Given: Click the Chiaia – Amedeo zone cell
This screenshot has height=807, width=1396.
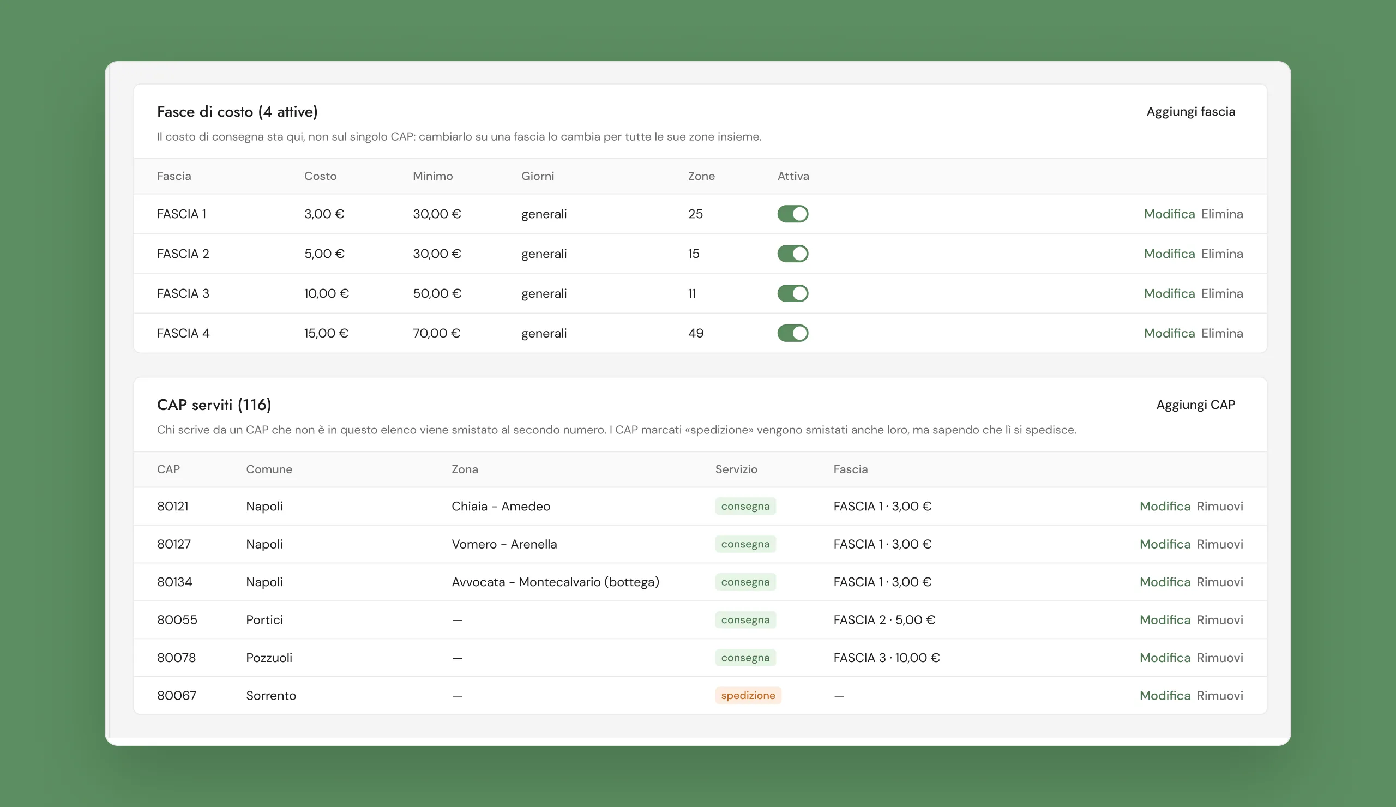Looking at the screenshot, I should 501,506.
